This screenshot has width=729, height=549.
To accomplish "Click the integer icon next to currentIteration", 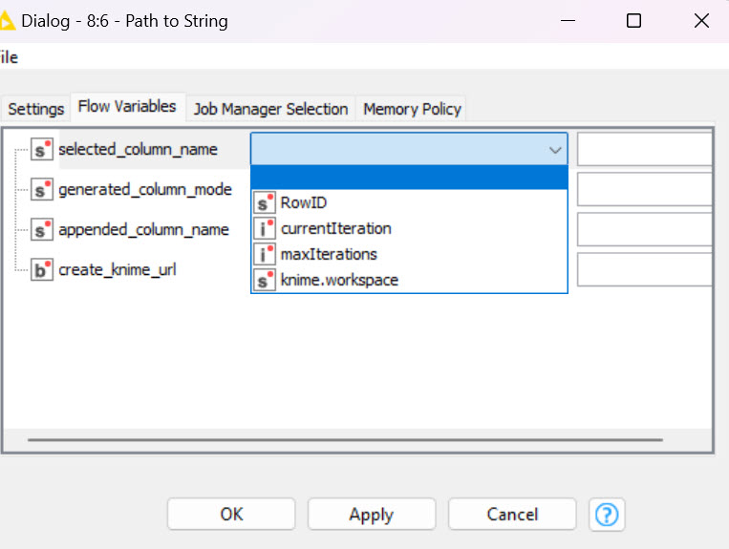I will click(x=264, y=228).
